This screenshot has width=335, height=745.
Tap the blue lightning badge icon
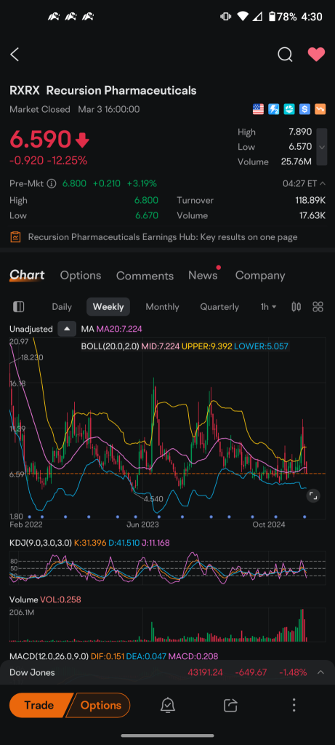coord(274,109)
